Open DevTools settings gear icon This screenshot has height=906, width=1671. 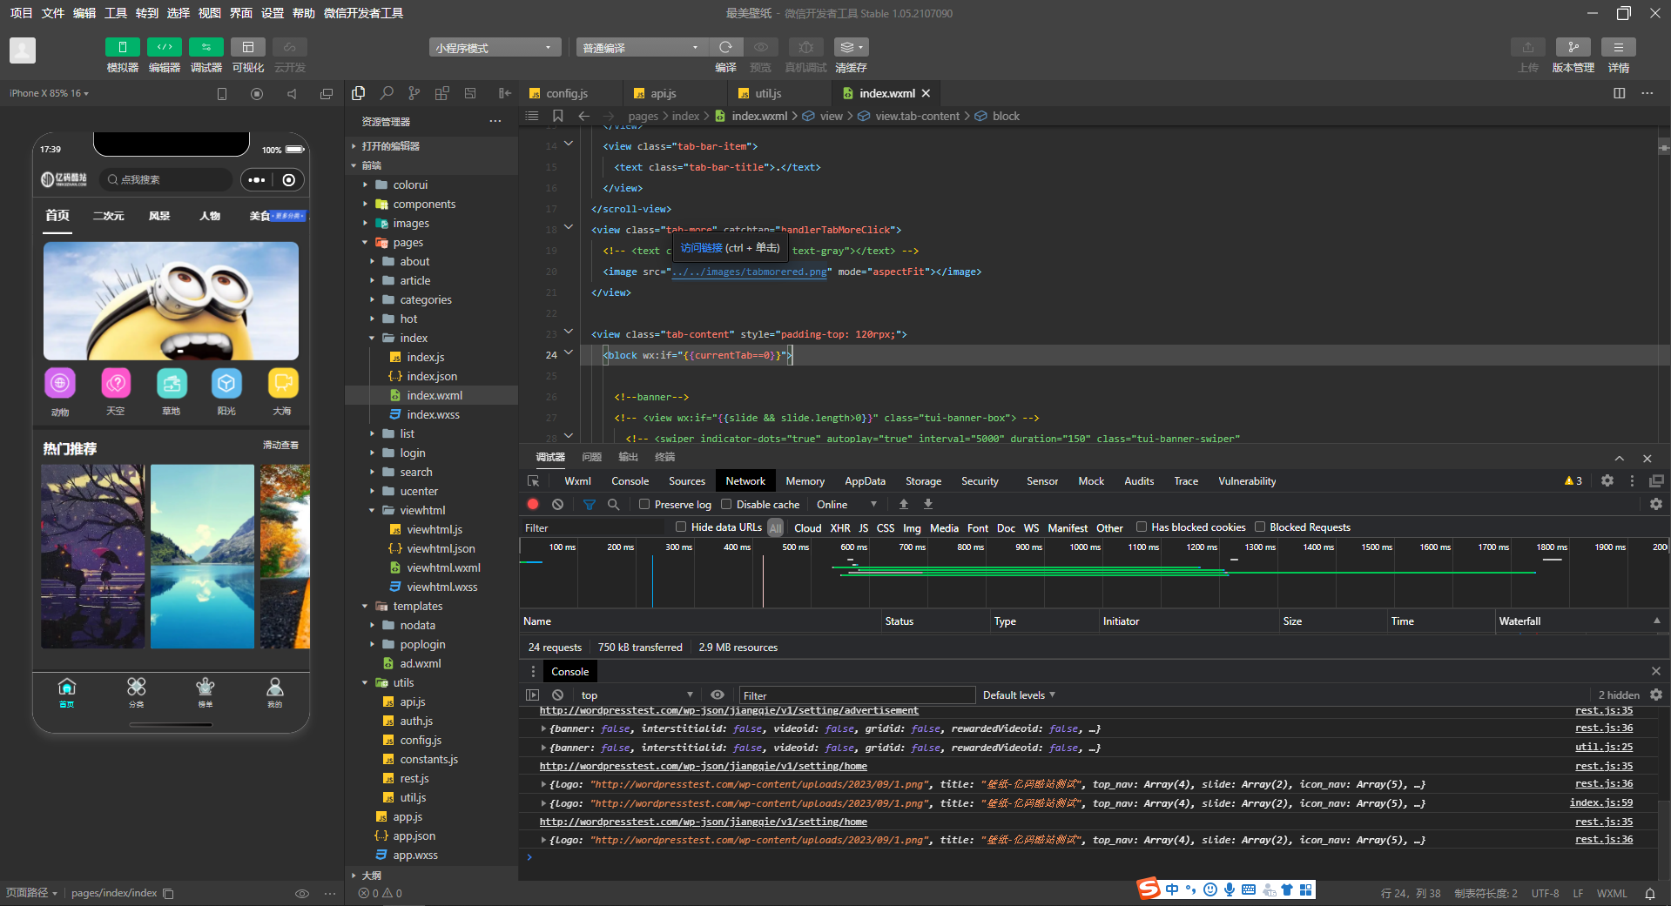1607,480
